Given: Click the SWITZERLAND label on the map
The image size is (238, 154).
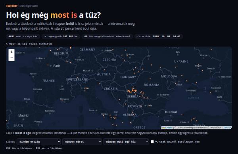Looking at the screenshot, I should point(77,79).
